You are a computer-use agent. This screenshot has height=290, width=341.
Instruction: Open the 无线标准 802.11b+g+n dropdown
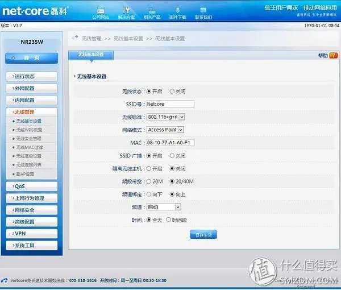pos(166,117)
